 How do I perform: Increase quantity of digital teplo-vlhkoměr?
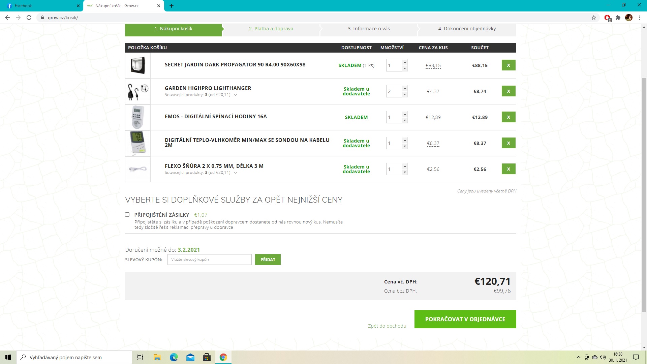(x=405, y=140)
